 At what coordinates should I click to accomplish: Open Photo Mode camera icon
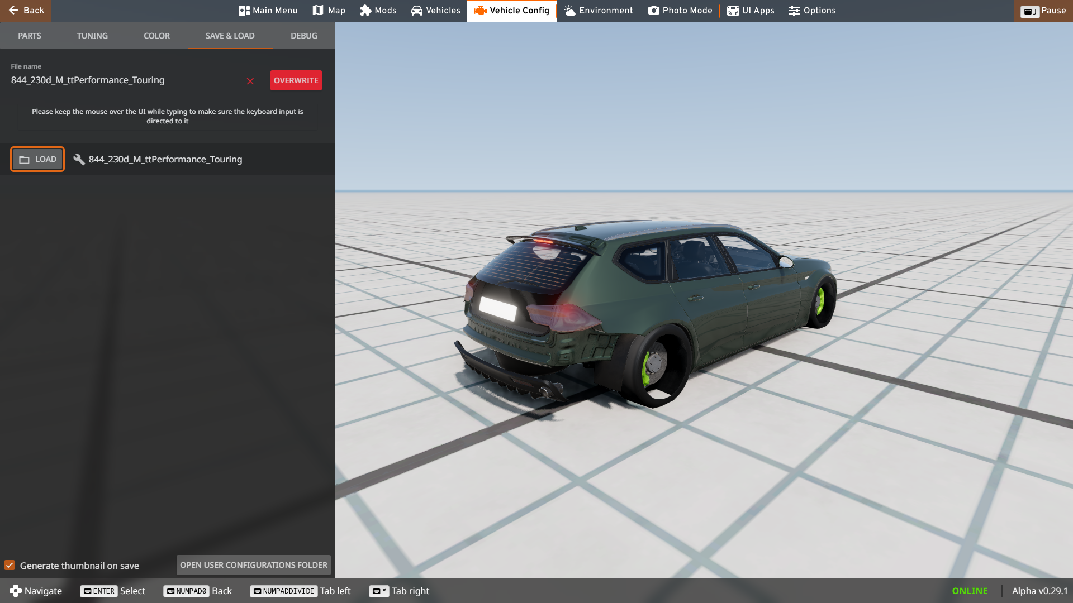click(653, 11)
